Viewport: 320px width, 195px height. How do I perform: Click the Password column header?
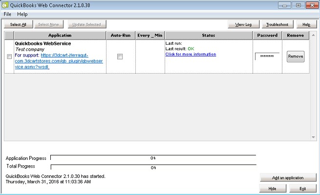(267, 36)
